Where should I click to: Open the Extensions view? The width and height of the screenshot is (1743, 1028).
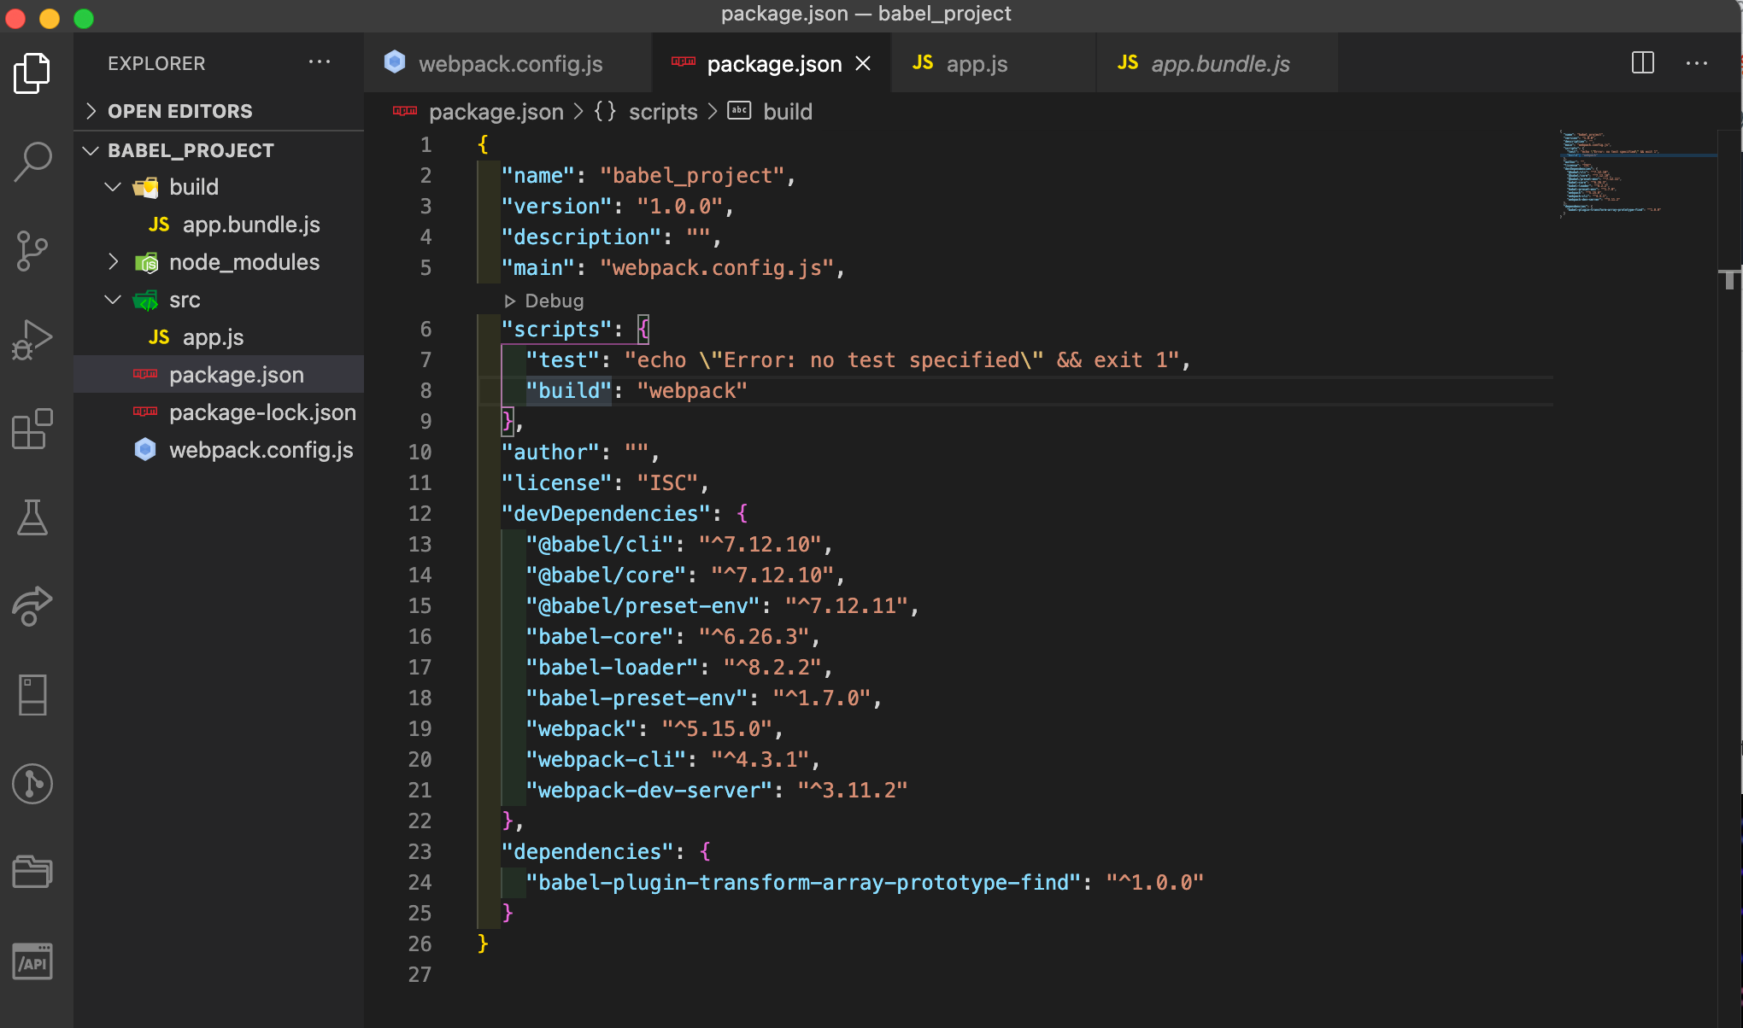click(32, 429)
